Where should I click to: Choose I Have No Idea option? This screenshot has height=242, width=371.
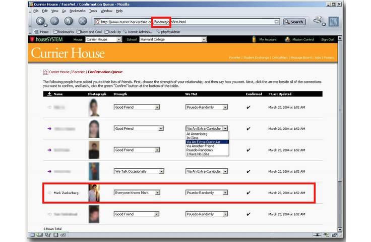(207, 154)
